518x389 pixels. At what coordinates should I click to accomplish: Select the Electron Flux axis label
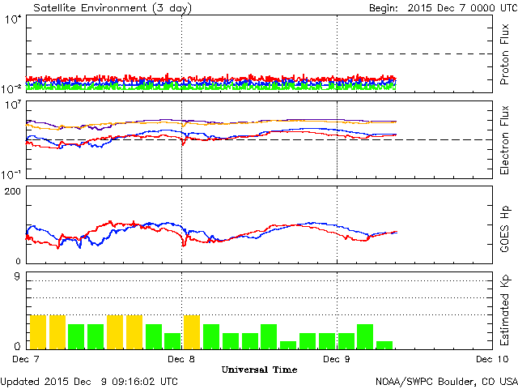point(505,139)
